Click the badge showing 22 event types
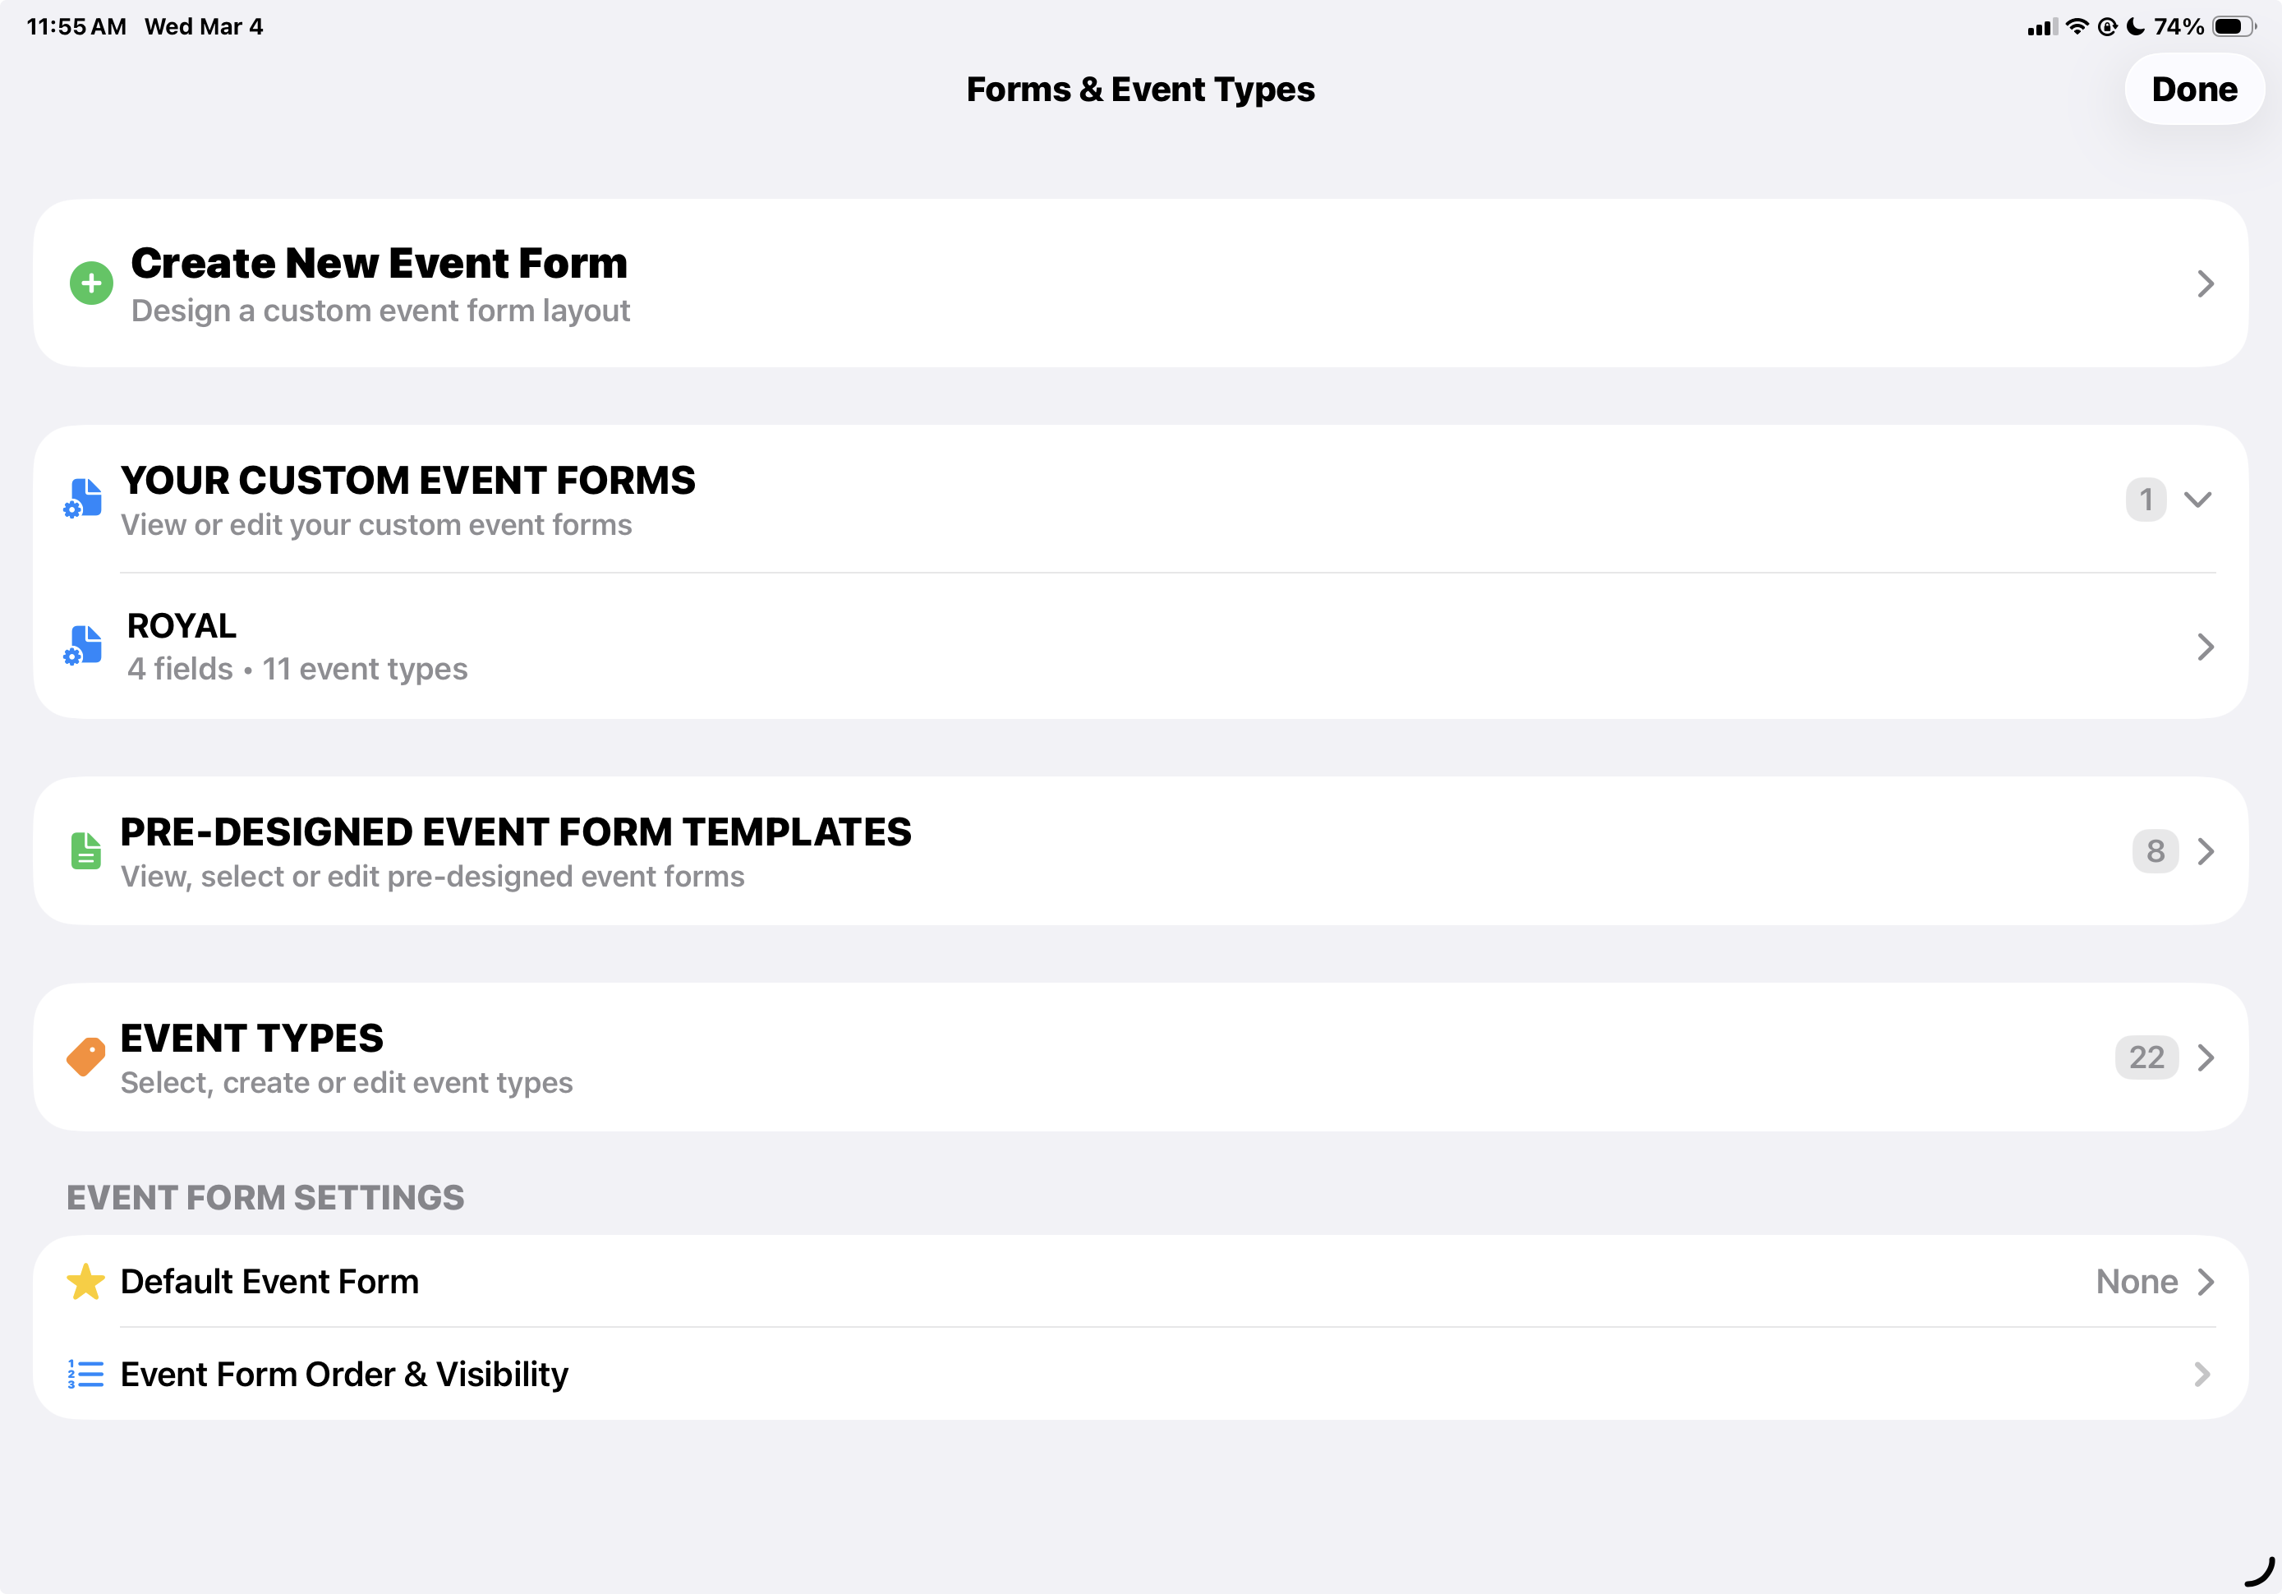Screen dimensions: 2282x1594 coord(2148,1057)
